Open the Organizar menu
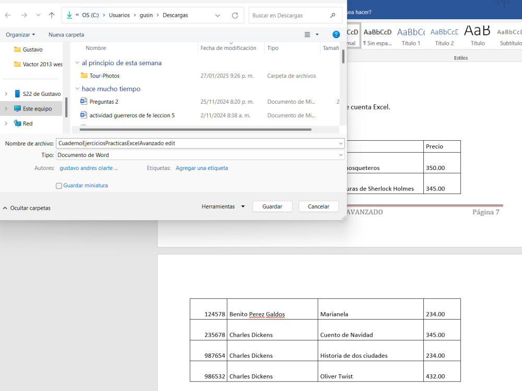The height and width of the screenshot is (391, 522). [20, 34]
